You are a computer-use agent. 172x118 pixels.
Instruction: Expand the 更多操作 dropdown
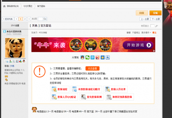[x=146, y=33]
